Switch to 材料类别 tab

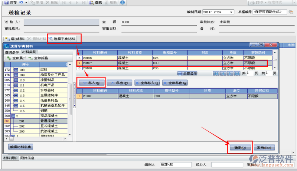coord(29,52)
